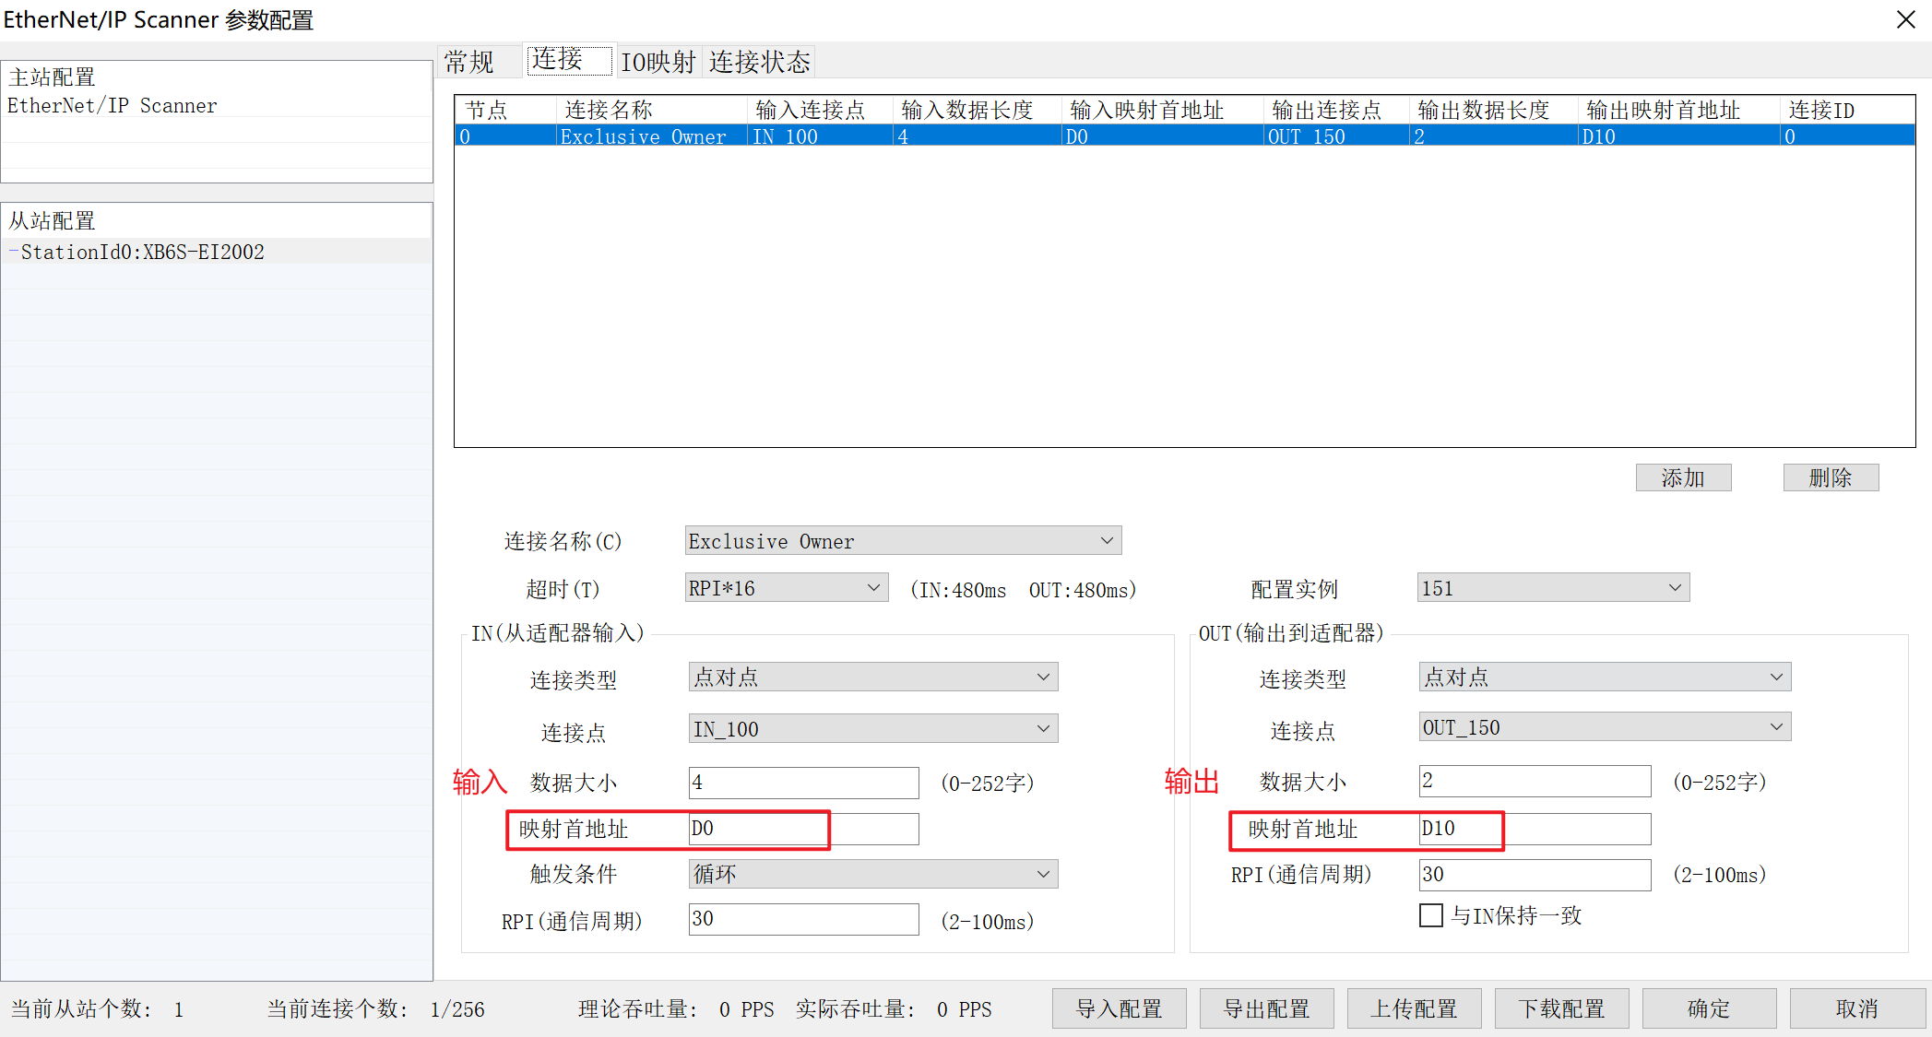
Task: Close the EtherNet/IP Scanner dialog
Action: tap(1905, 19)
